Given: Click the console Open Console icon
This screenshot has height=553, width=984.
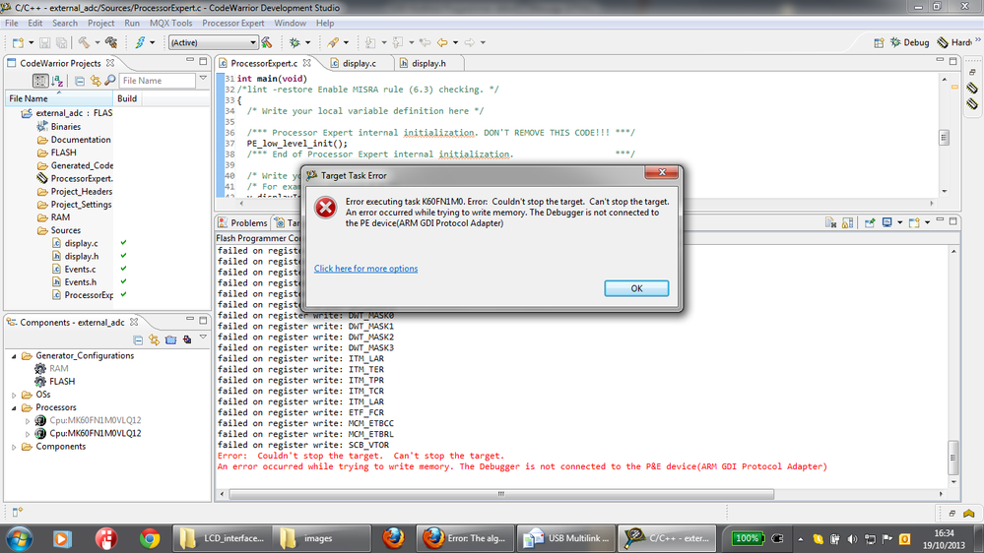Looking at the screenshot, I should pyautogui.click(x=914, y=222).
